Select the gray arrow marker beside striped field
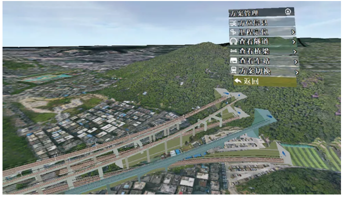This screenshot has height=197, width=345. 284,153
